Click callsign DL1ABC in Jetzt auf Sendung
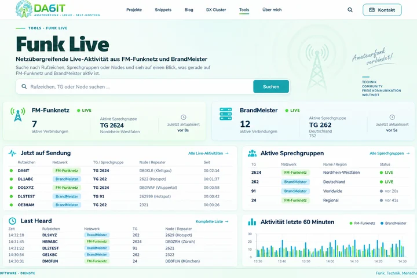 pyautogui.click(x=25, y=179)
